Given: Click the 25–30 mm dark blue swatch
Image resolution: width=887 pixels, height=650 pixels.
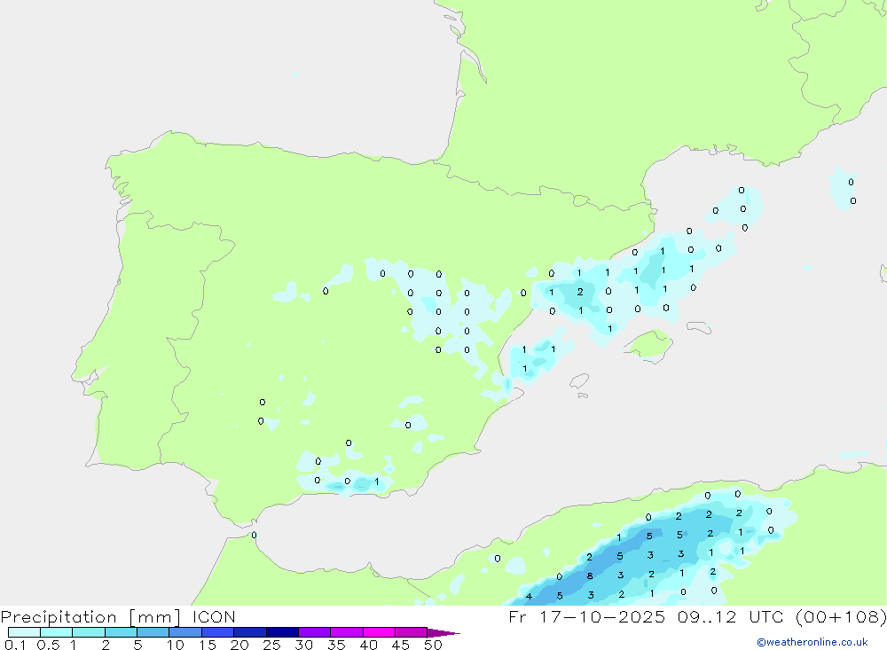Looking at the screenshot, I should click(x=282, y=632).
